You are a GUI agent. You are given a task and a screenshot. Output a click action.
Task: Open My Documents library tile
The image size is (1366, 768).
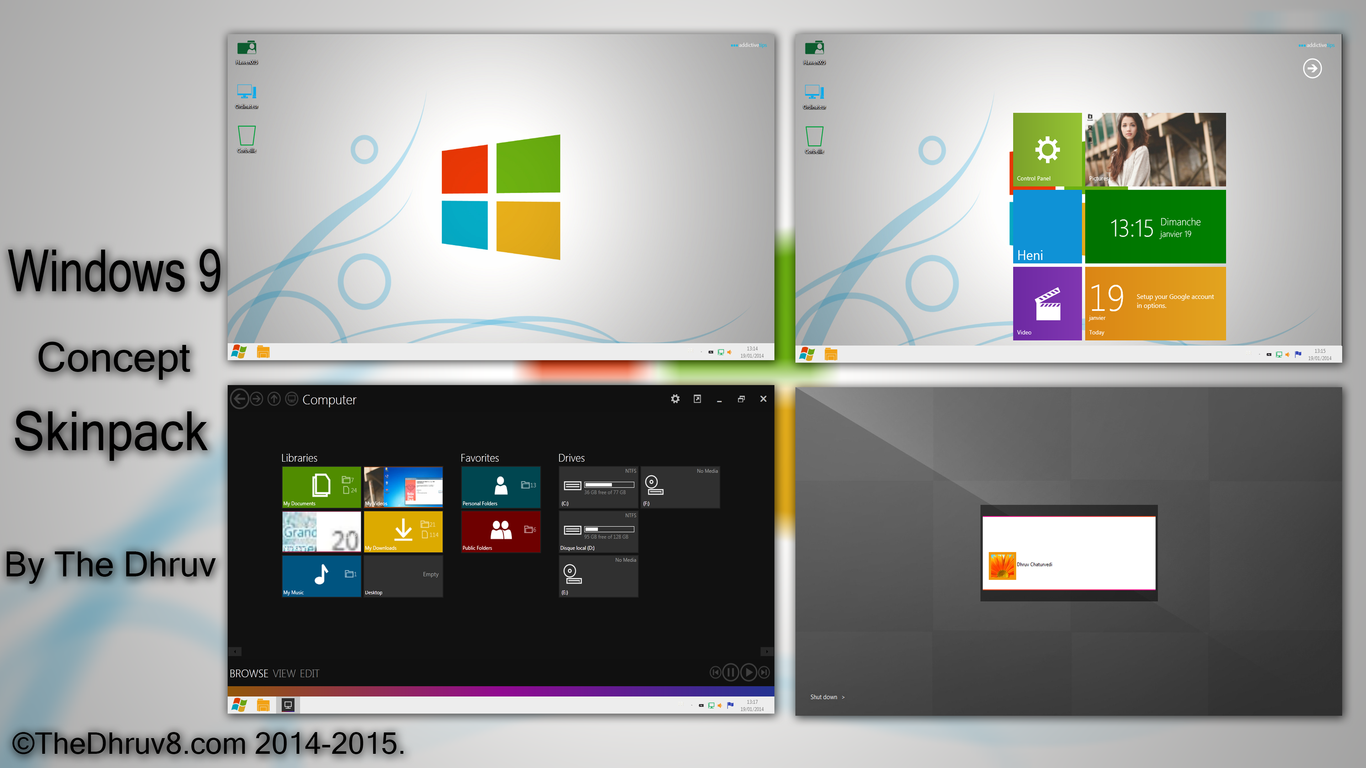coord(321,487)
